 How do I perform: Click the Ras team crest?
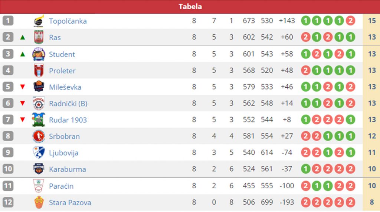pos(39,37)
